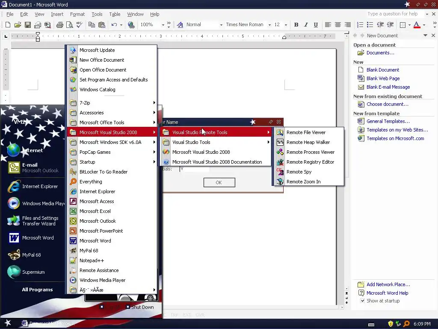Click the Spelling and Grammar icon
Image resolution: width=438 pixels, height=329 pixels.
[x=79, y=24]
